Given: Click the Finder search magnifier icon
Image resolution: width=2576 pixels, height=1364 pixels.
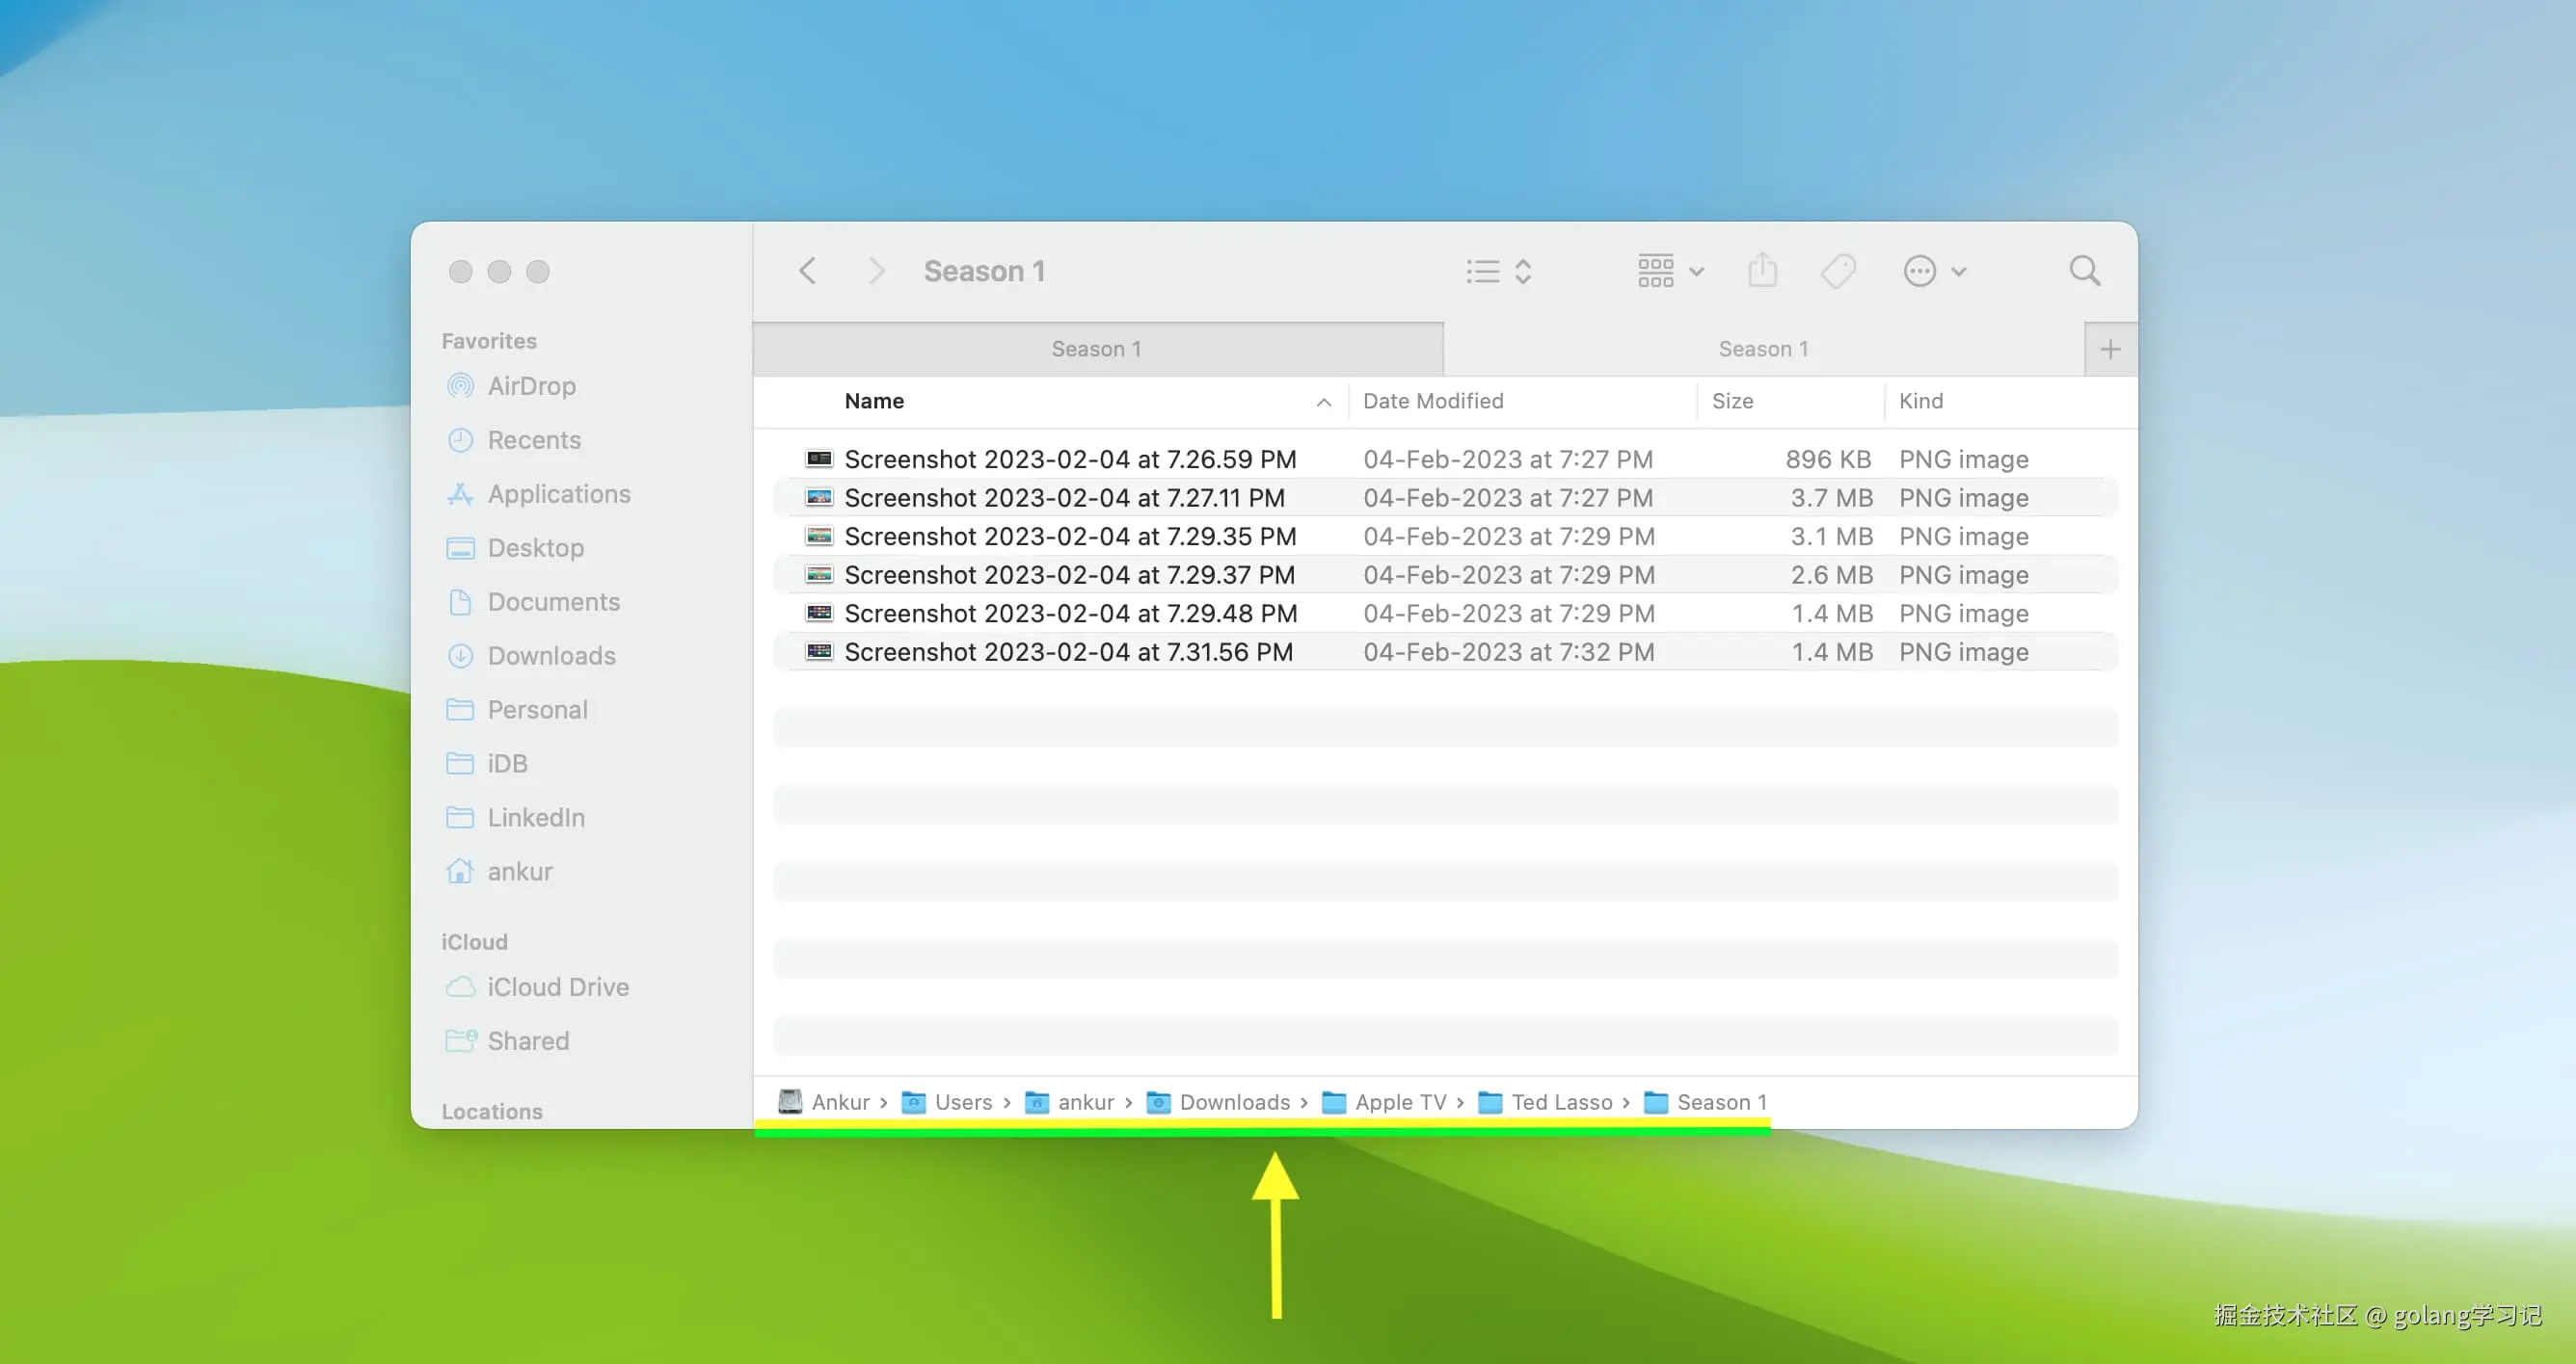Looking at the screenshot, I should pos(2084,271).
